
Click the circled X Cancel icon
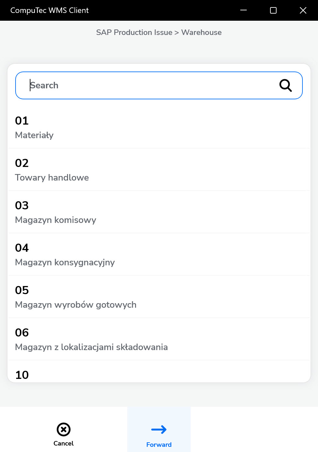click(63, 429)
